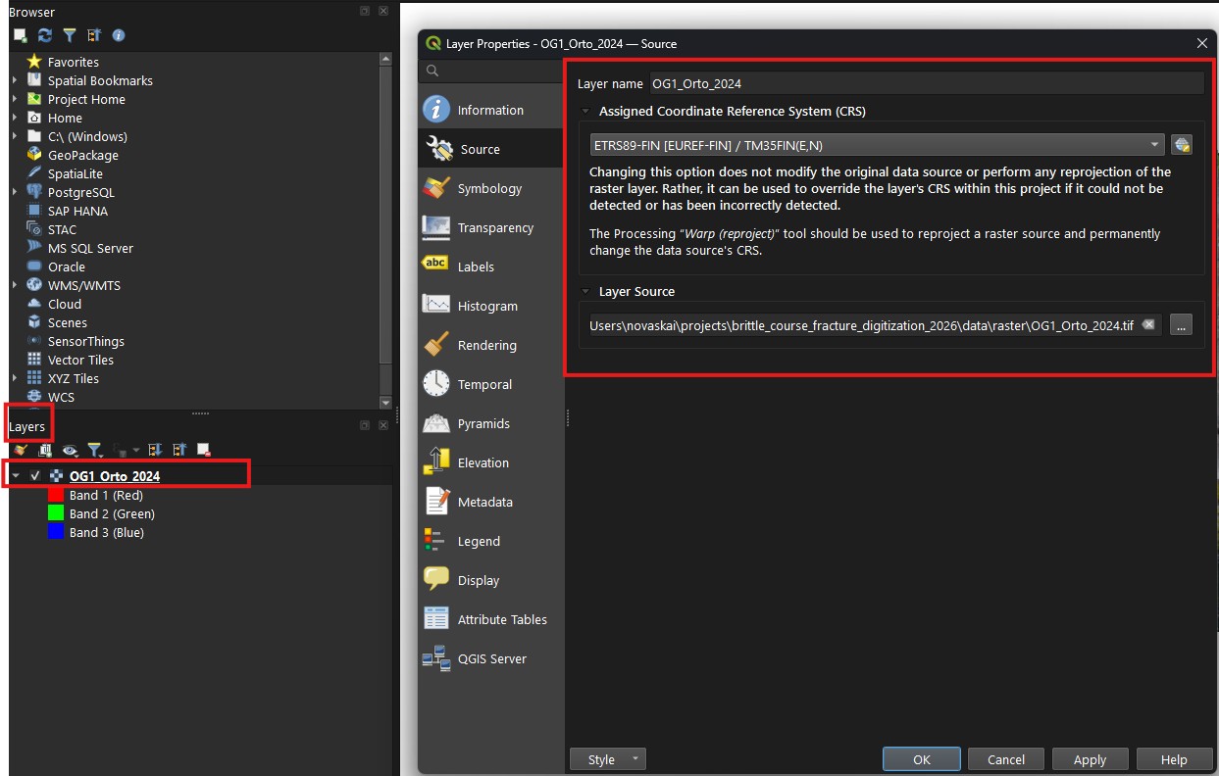Collapse the Assigned Coordinate Reference System section
The width and height of the screenshot is (1219, 776).
[585, 110]
